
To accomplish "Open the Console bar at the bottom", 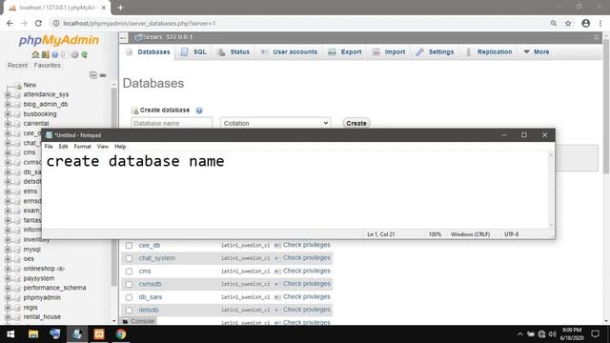I will pos(139,321).
